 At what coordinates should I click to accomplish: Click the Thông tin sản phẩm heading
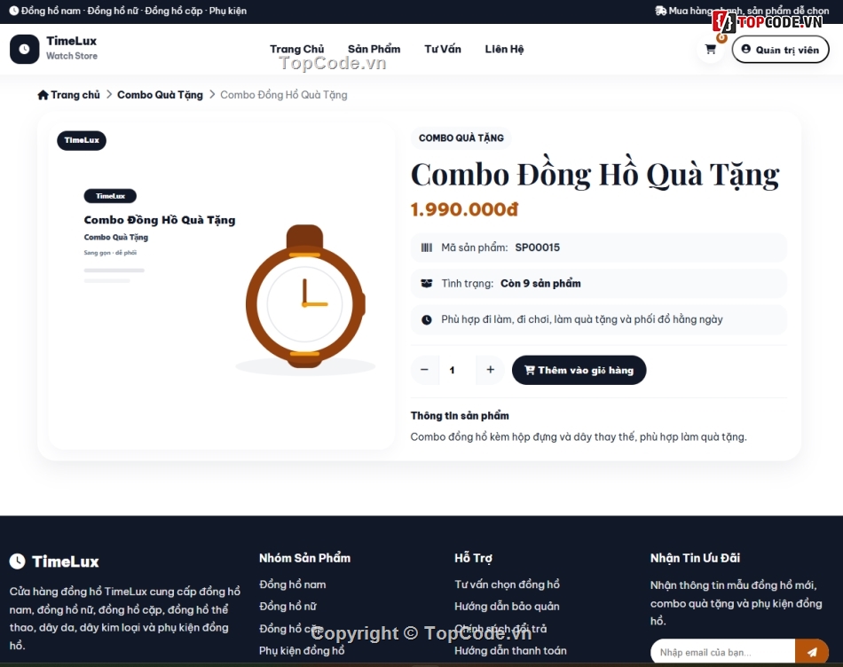point(460,415)
